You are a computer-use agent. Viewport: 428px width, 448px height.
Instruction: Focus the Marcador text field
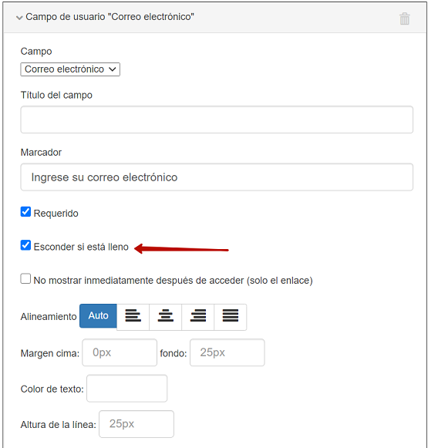(x=217, y=177)
